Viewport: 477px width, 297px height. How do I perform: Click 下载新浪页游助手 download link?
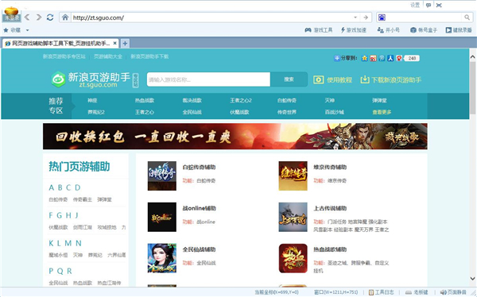point(391,80)
